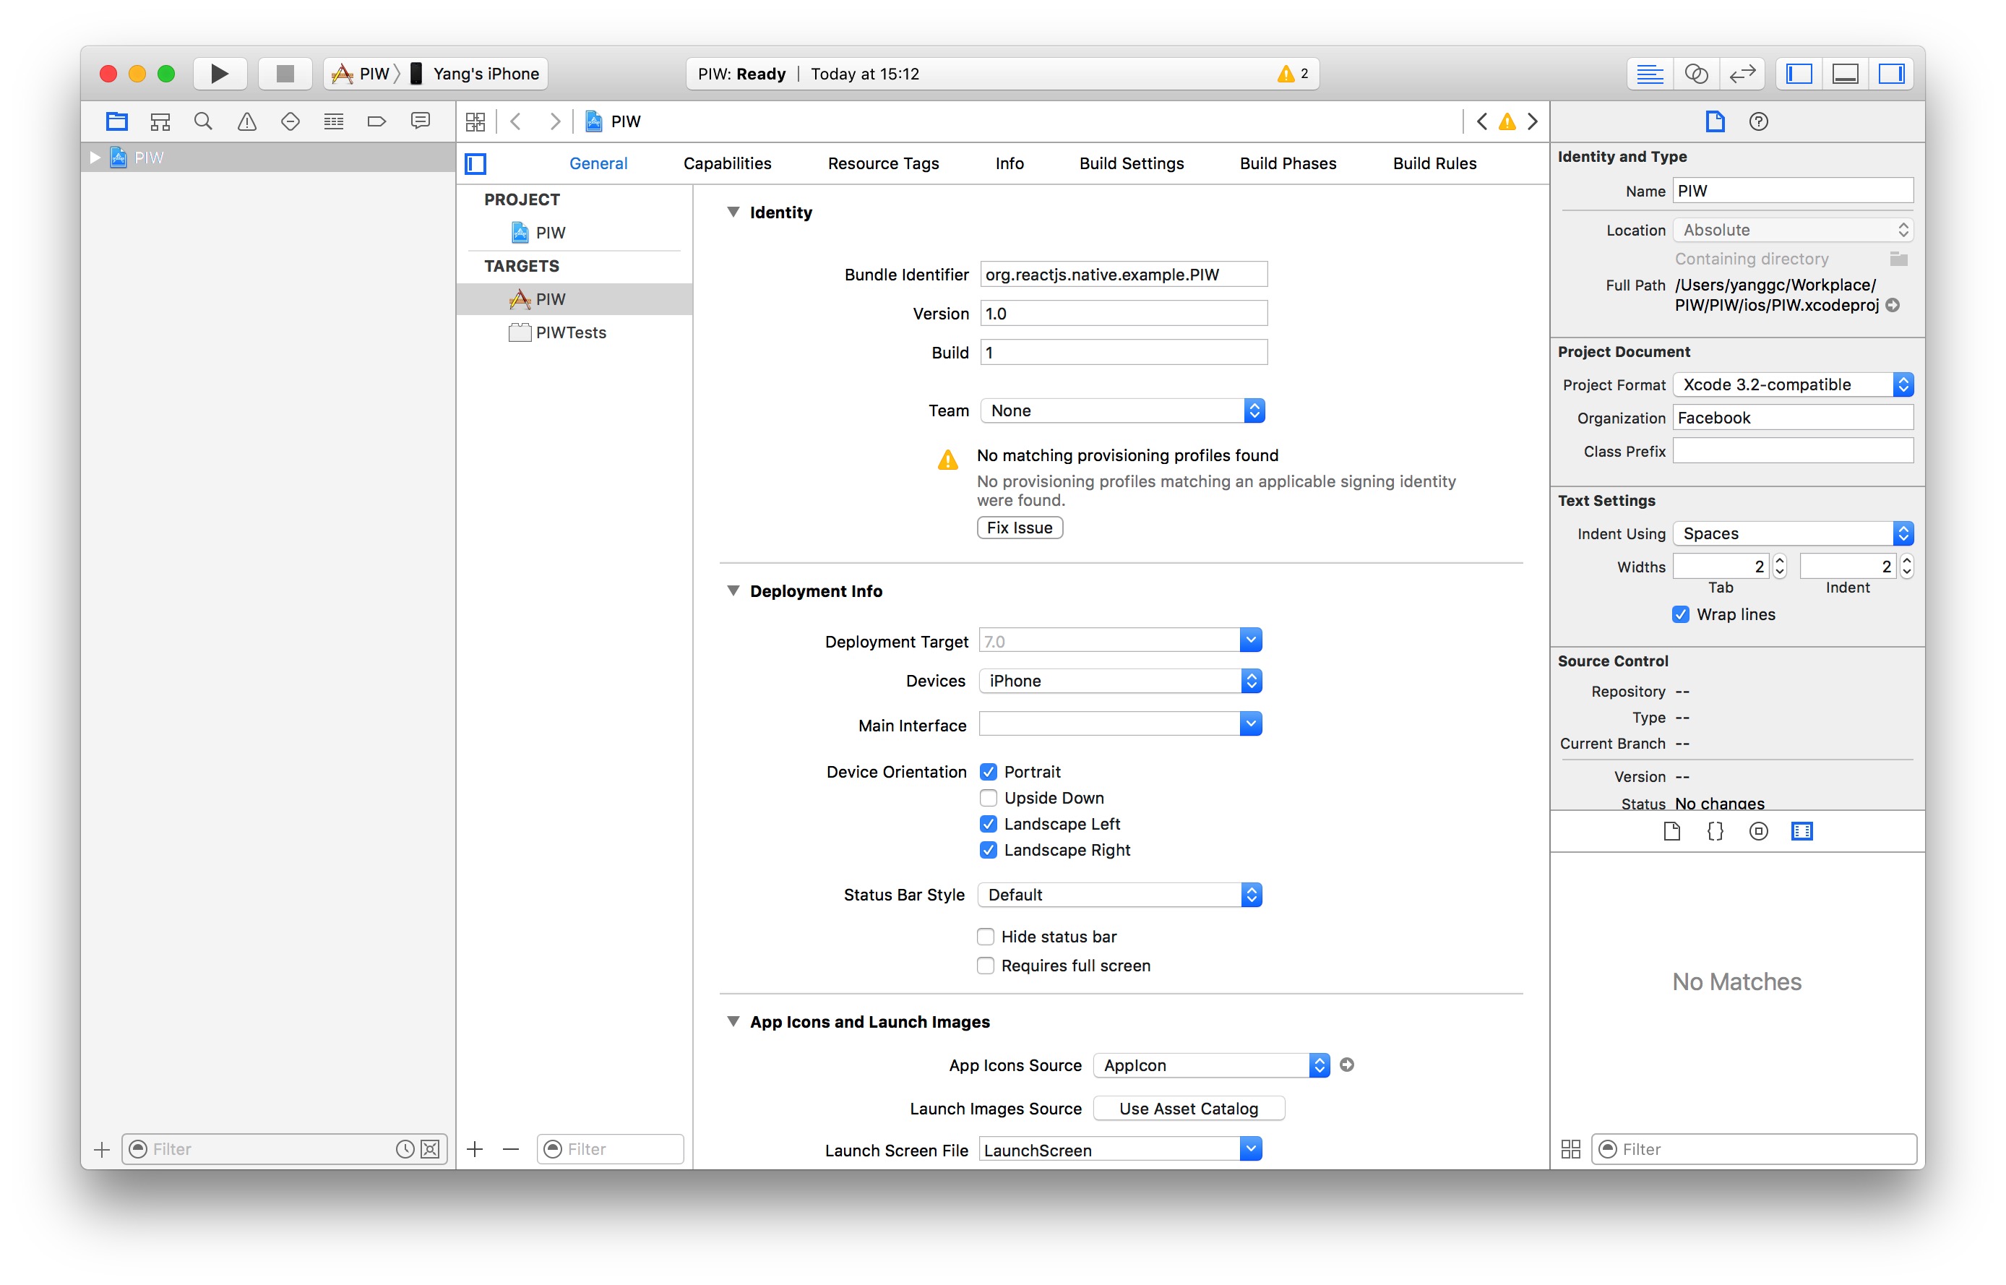
Task: Open the Find navigator magnifier icon
Action: (x=202, y=122)
